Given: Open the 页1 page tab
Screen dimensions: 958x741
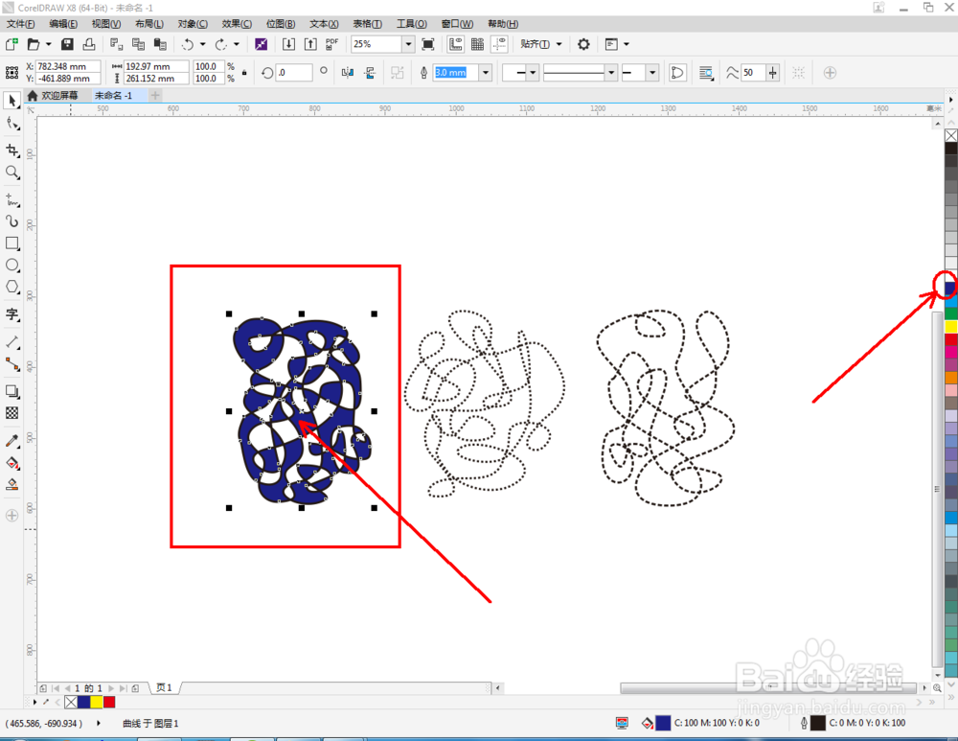Looking at the screenshot, I should pos(164,688).
